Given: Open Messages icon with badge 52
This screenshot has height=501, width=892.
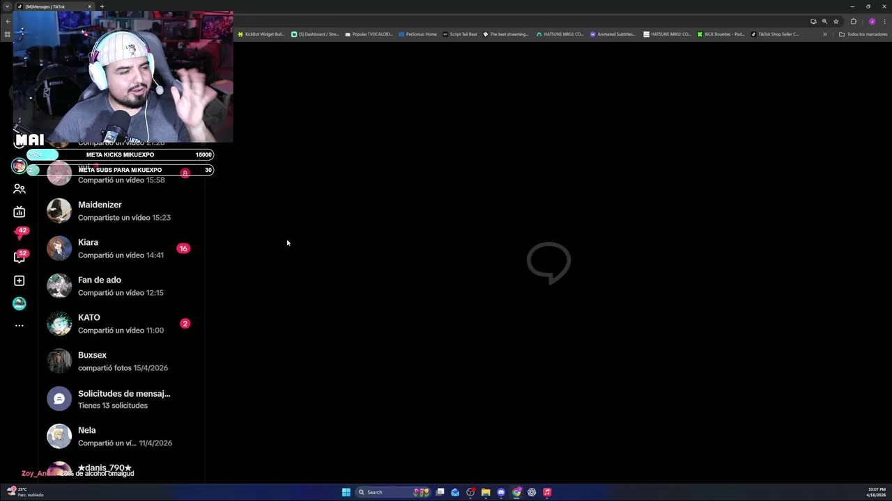Looking at the screenshot, I should tap(20, 257).
